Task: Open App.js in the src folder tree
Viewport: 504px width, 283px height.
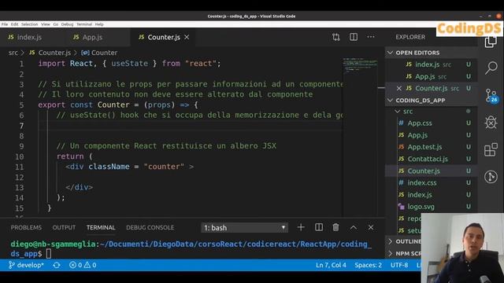Action: 431,135
